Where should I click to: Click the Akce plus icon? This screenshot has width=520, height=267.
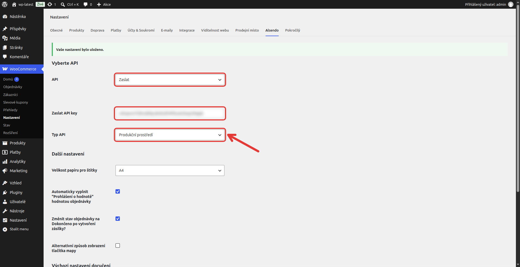pos(99,4)
